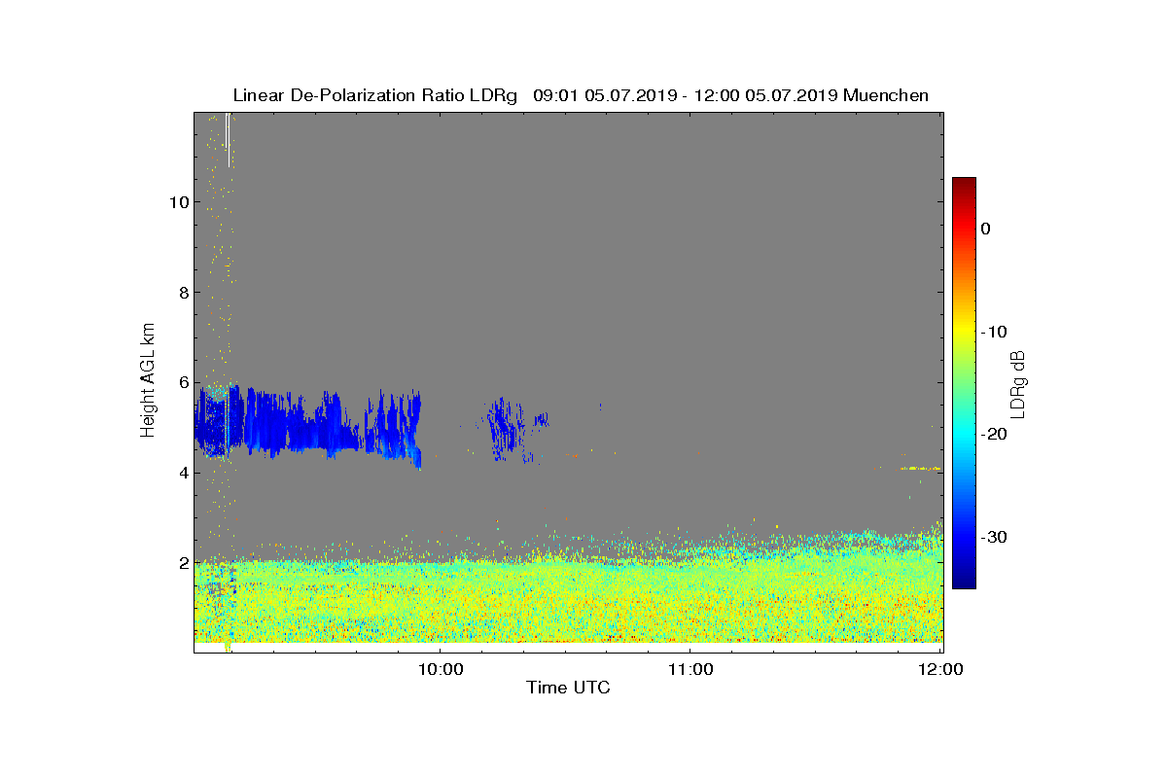Click the 10 km height tick label
The height and width of the screenshot is (778, 1167).
pos(178,202)
